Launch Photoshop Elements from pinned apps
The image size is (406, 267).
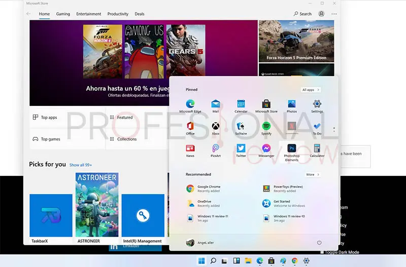point(291,152)
